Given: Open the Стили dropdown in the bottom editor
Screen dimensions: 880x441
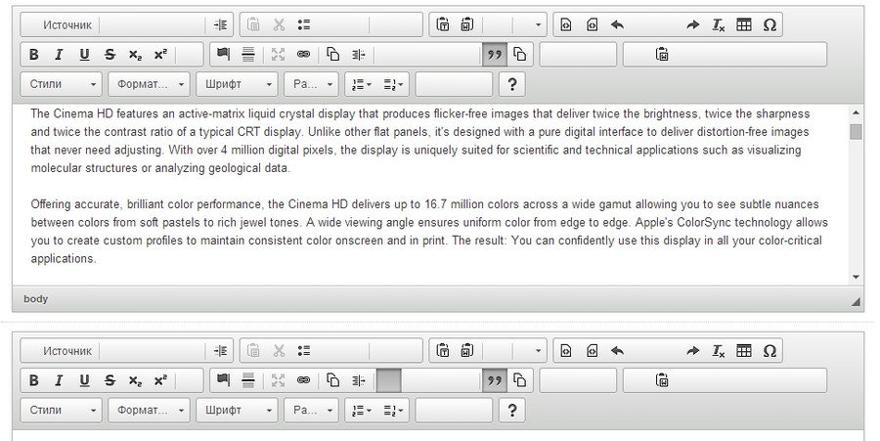Looking at the screenshot, I should click(x=62, y=410).
